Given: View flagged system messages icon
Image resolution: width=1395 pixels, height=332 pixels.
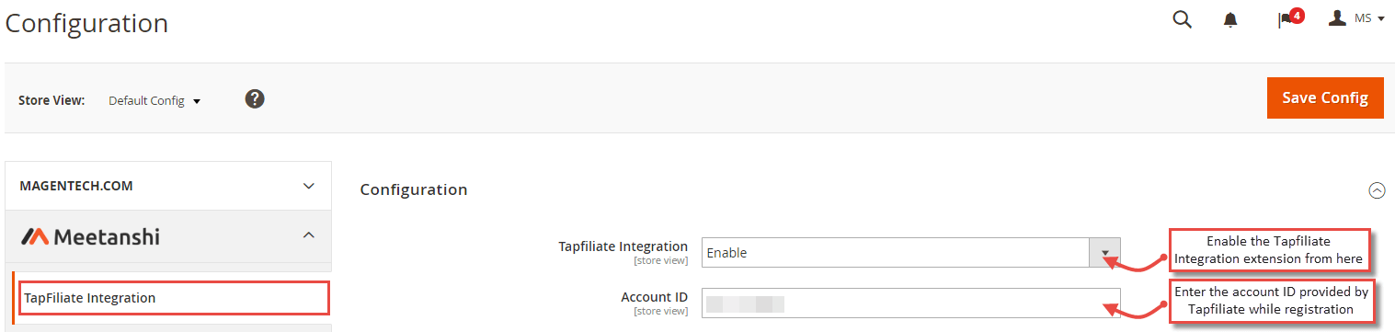Looking at the screenshot, I should (x=1286, y=21).
